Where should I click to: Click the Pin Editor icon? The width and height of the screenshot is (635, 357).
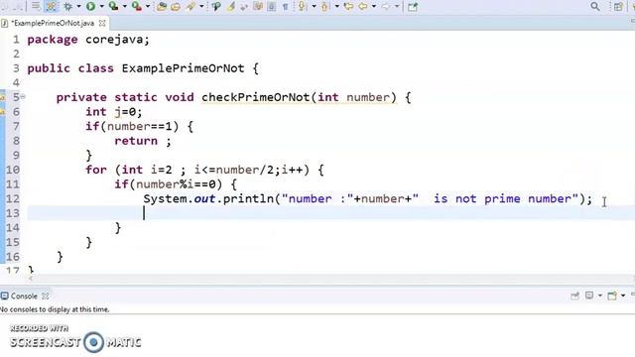(x=413, y=7)
